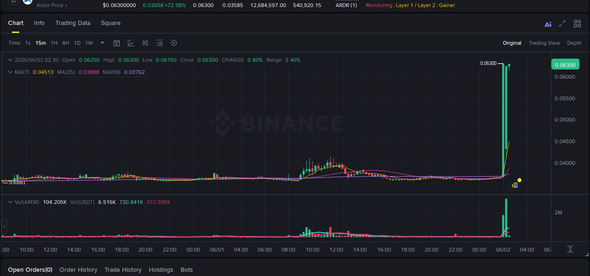Screen dimensions: 590x276
Task: Click the reset time-axis icon
Action: [570, 249]
